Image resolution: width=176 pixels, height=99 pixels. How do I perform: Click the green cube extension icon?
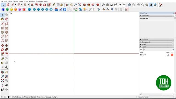tap(7, 9)
